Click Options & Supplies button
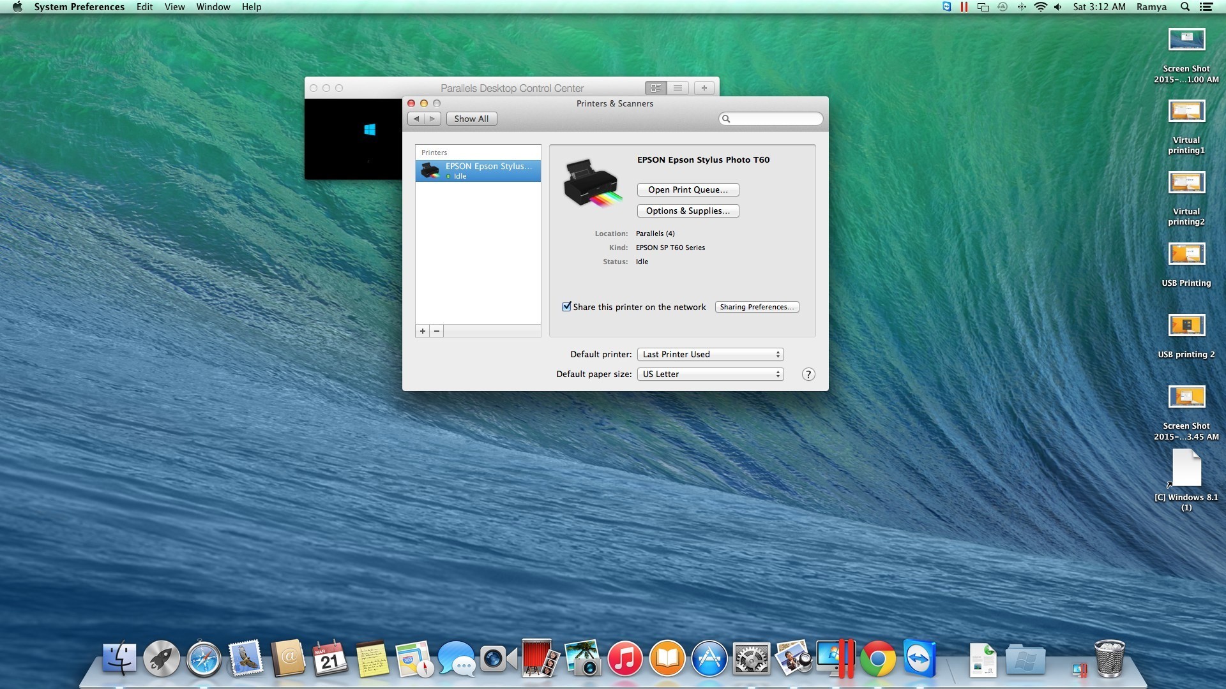 click(688, 211)
